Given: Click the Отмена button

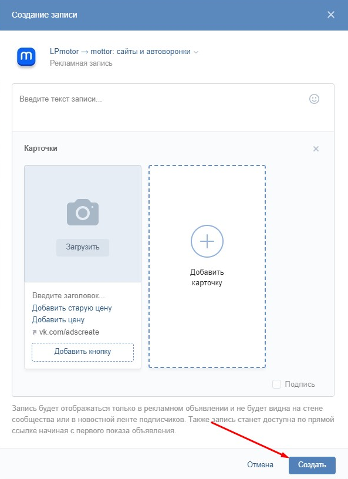Looking at the screenshot, I should click(260, 465).
